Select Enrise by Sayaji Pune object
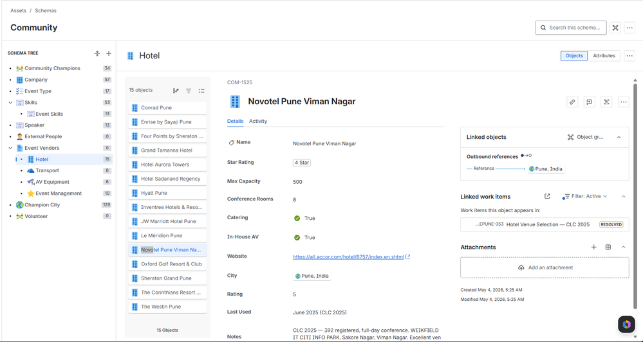 [x=167, y=122]
